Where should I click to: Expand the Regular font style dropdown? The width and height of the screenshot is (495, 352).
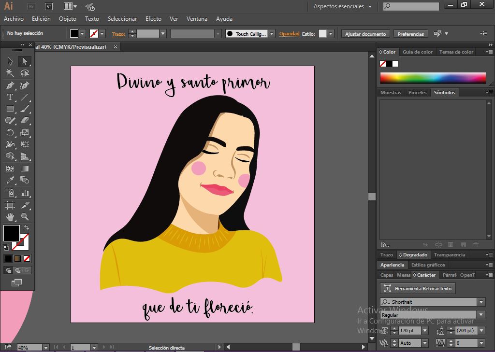(x=481, y=315)
